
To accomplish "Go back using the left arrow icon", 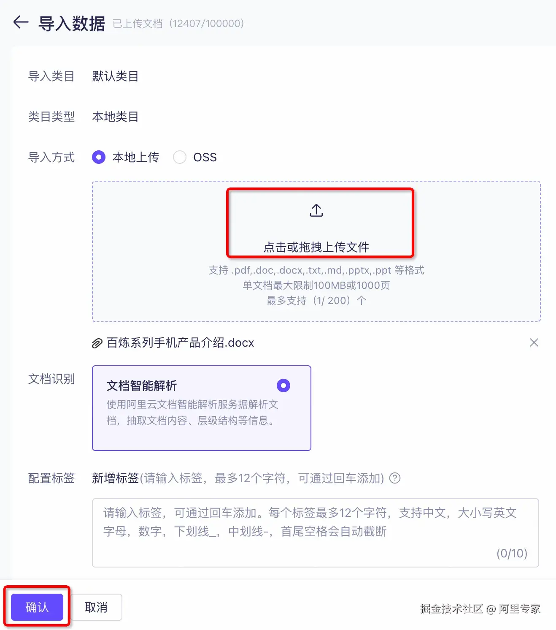I will click(x=21, y=22).
